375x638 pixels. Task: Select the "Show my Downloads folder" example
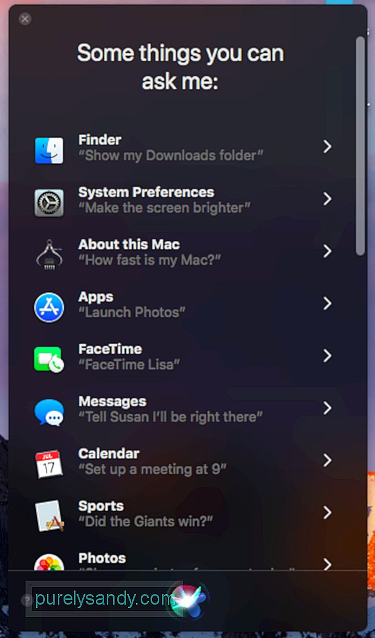click(x=171, y=155)
